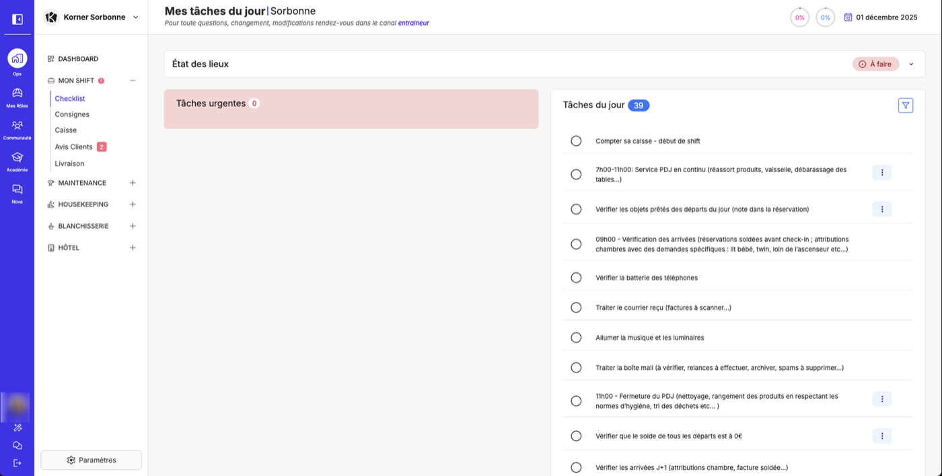
Task: Go to Livraison in sidebar
Action: click(x=69, y=163)
